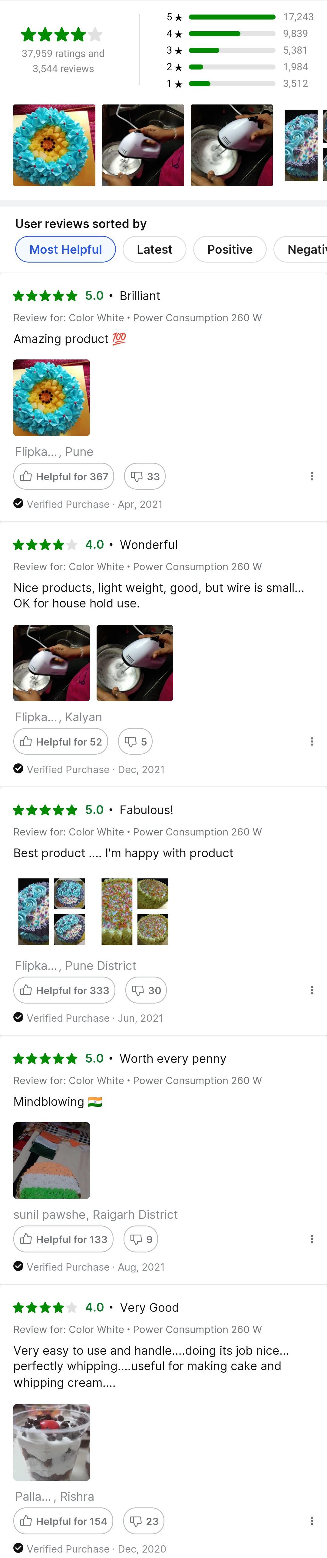Viewport: 327px width, 1558px height.
Task: Open more options for the Fabulous! review
Action: pos(311,990)
